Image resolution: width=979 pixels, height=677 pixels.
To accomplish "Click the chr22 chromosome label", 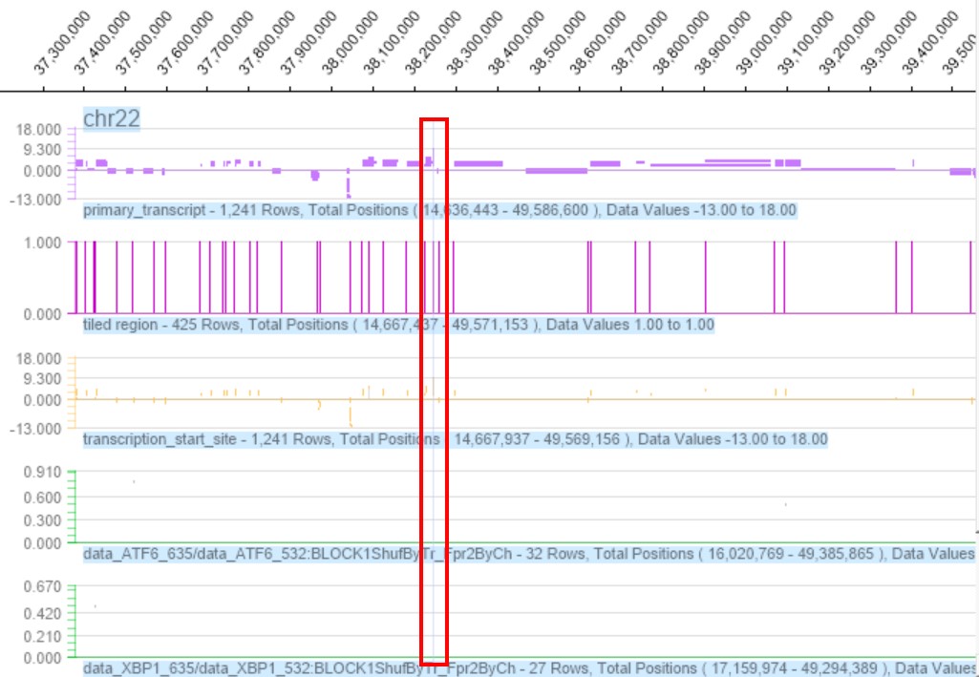I will coord(113,118).
